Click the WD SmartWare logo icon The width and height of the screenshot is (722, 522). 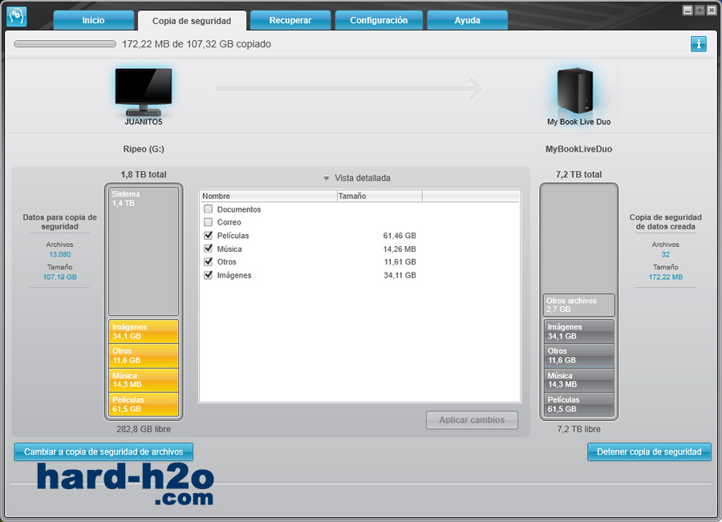(16, 16)
